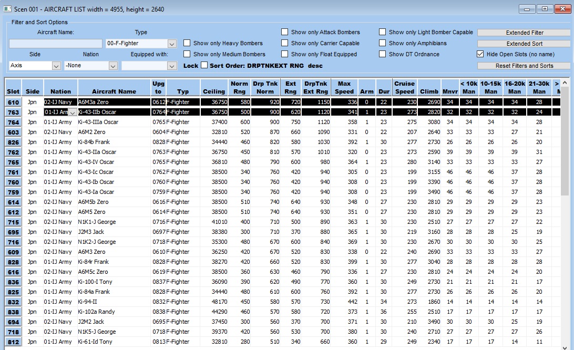The image size is (574, 350).
Task: Click the Extended Sort button
Action: pyautogui.click(x=524, y=44)
